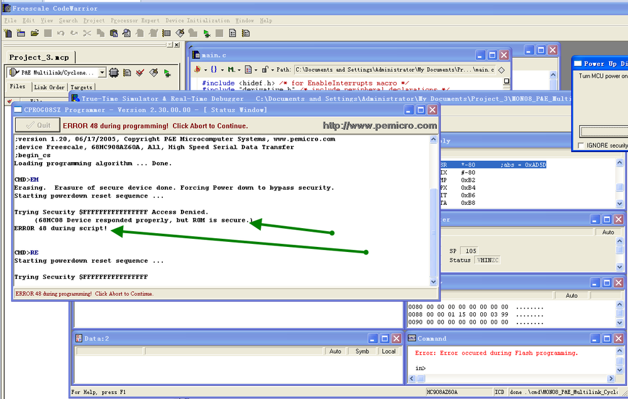Switch to the Link Order tab
The height and width of the screenshot is (399, 628).
click(x=49, y=87)
